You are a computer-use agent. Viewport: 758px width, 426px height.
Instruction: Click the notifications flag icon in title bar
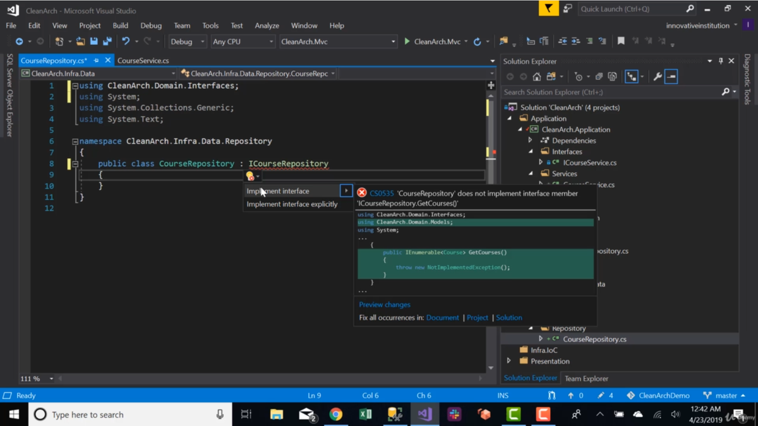(x=548, y=9)
